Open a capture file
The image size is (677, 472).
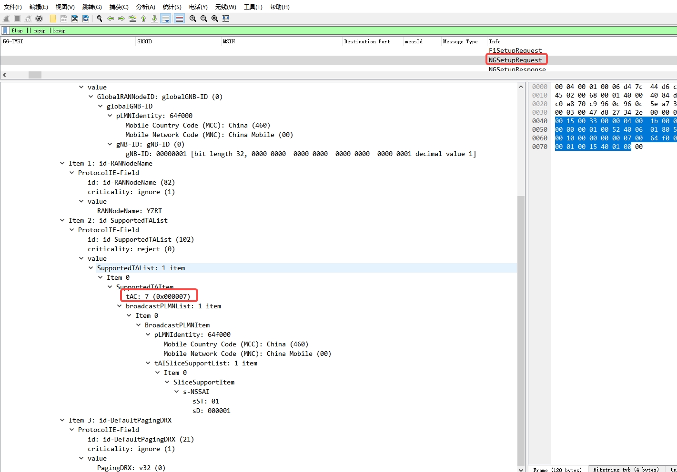click(53, 19)
